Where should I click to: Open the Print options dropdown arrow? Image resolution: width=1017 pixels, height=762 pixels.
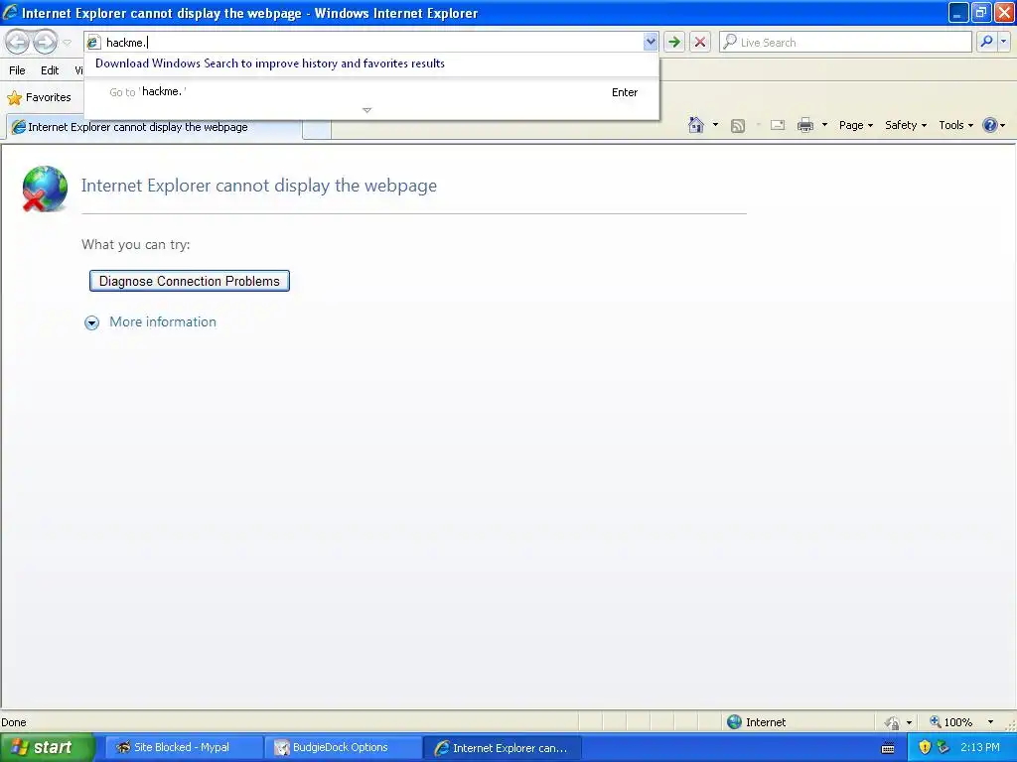pyautogui.click(x=825, y=125)
